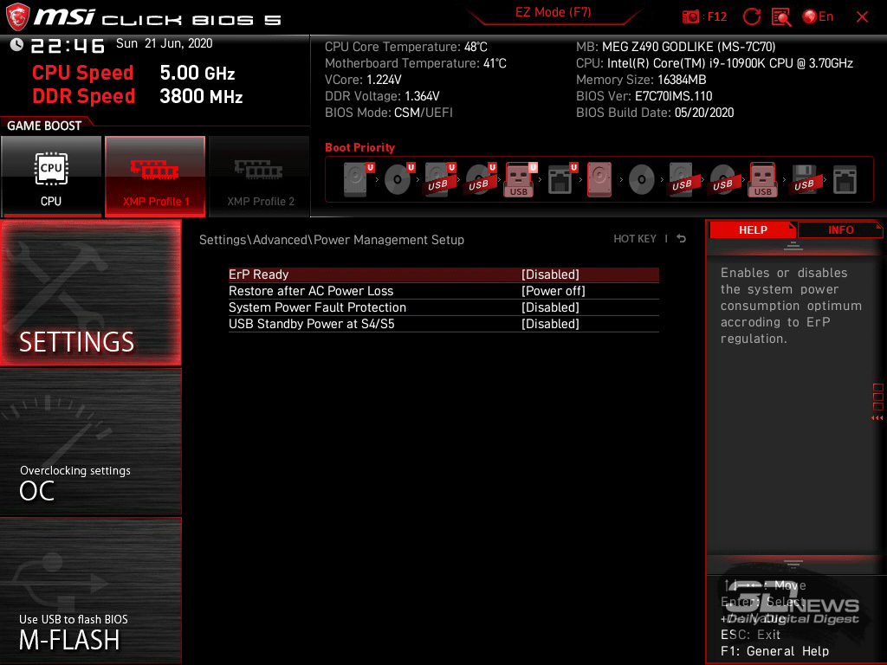Image resolution: width=887 pixels, height=665 pixels.
Task: Toggle the CPU Game Boost button
Action: [51, 176]
